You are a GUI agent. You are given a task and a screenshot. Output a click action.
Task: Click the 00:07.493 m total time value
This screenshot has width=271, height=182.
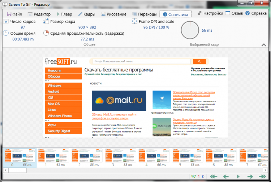pyautogui.click(x=23, y=39)
